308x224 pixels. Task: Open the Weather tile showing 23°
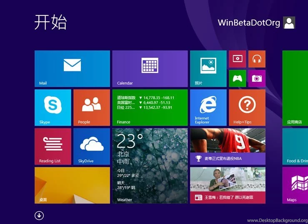(x=150, y=166)
